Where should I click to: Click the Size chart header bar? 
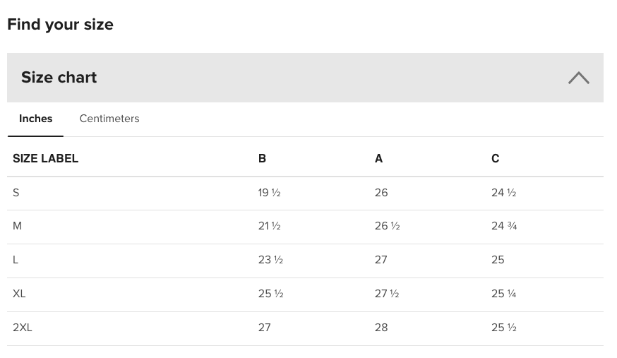[305, 78]
